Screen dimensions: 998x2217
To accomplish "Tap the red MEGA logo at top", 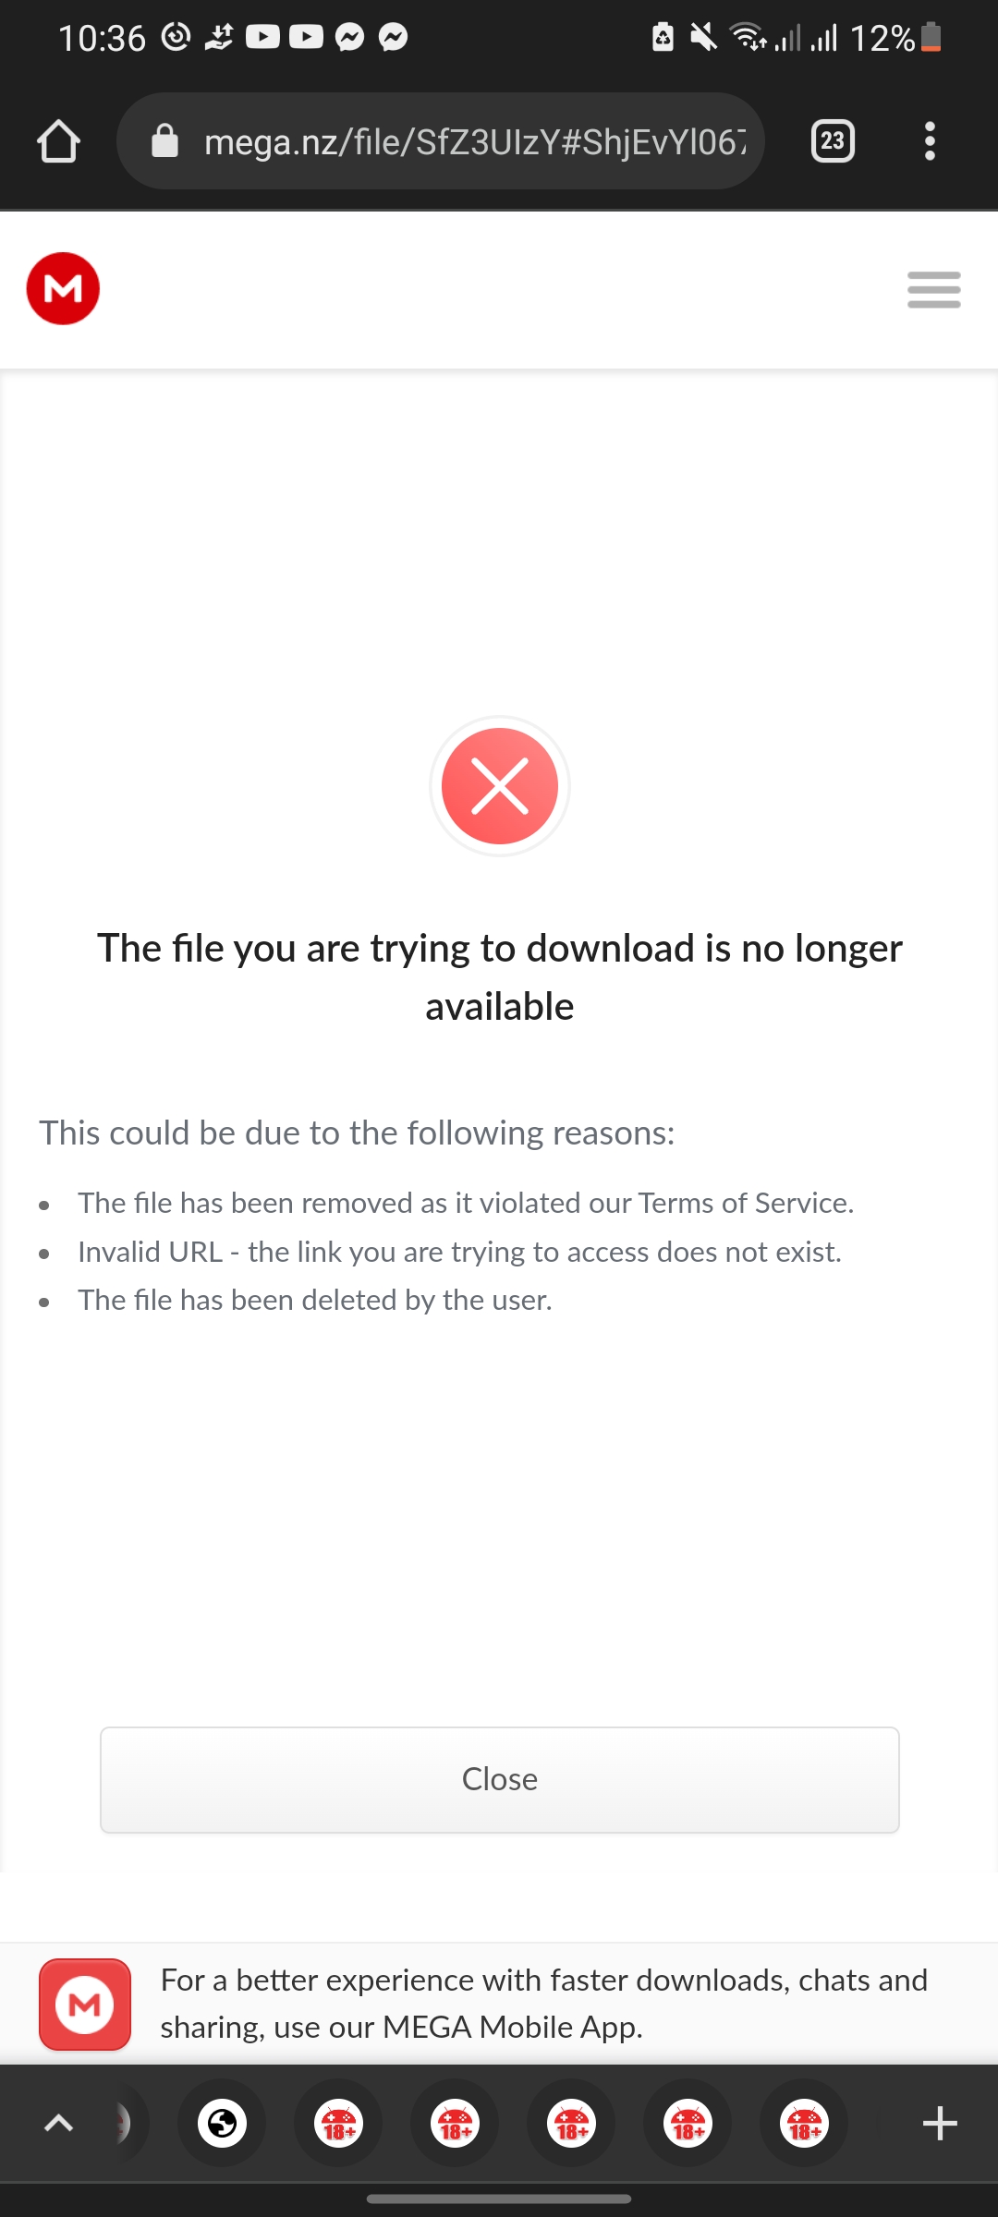I will 63,289.
